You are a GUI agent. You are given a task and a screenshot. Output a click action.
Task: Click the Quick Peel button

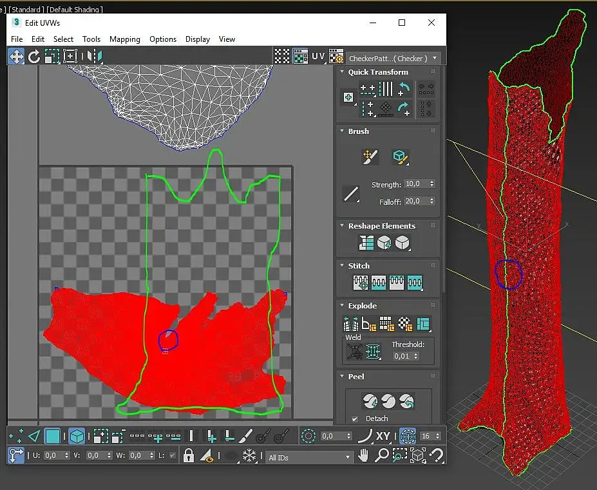pos(370,402)
